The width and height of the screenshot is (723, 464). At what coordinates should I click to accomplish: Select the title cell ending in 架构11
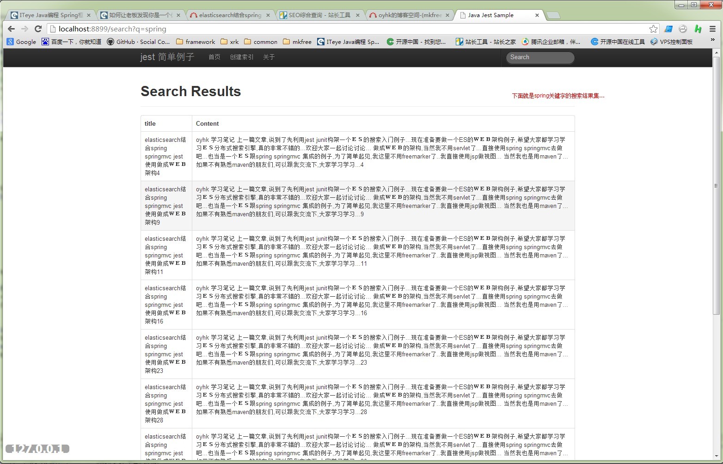click(x=166, y=255)
